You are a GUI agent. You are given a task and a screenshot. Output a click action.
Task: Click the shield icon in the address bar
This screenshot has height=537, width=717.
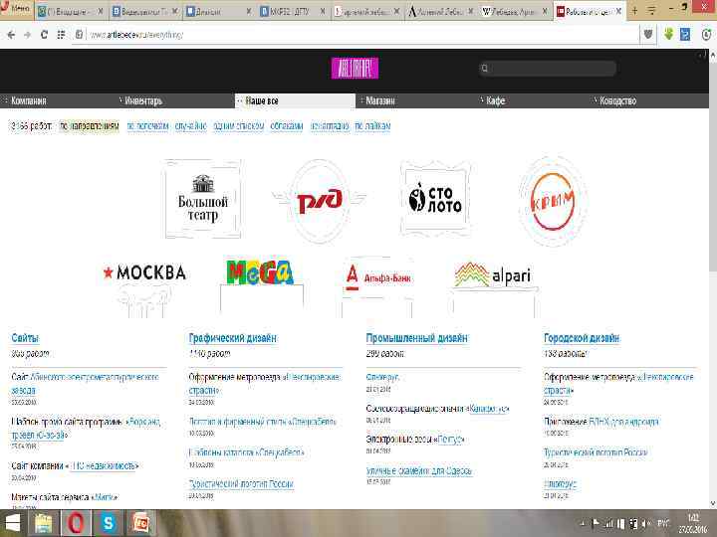click(x=648, y=34)
